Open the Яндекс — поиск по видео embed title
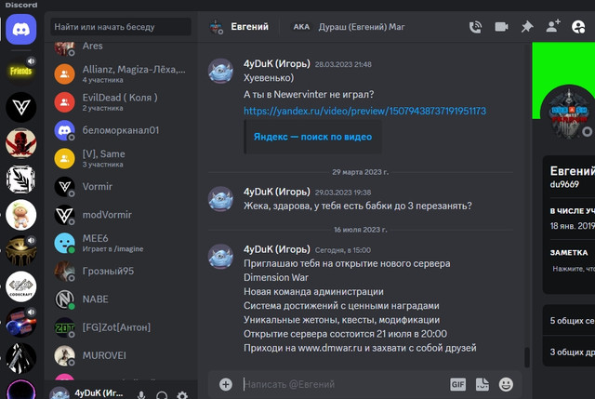The width and height of the screenshot is (595, 399). click(312, 137)
